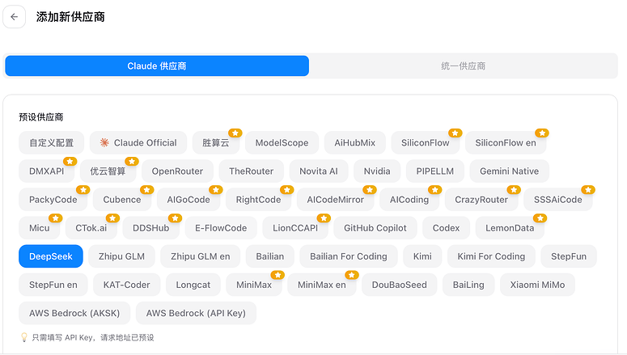
Task: Choose AIGoCode provider
Action: pos(189,200)
